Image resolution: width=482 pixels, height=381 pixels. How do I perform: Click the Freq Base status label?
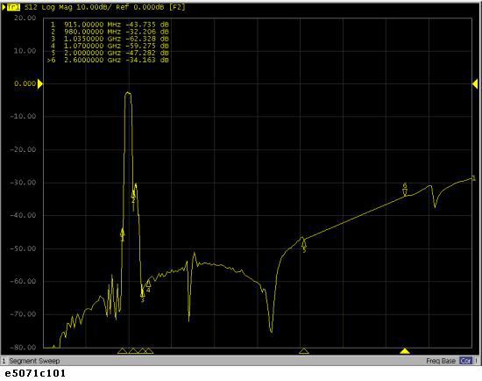tap(441, 361)
